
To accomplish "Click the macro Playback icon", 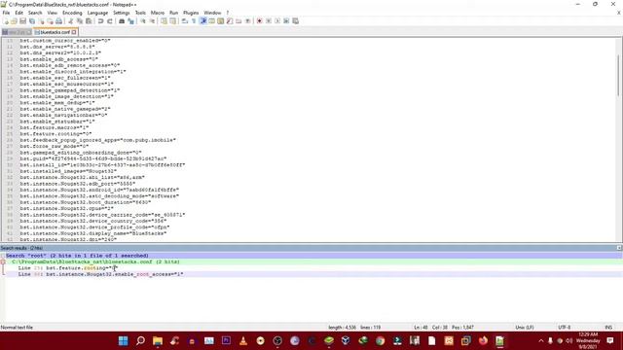I will [277, 21].
